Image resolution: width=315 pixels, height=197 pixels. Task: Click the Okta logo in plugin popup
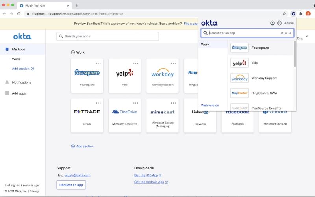[209, 23]
